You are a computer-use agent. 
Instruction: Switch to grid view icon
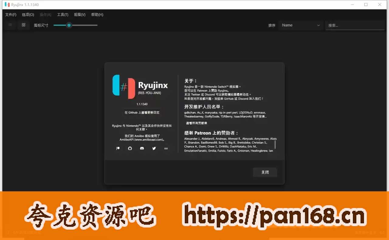point(24,25)
